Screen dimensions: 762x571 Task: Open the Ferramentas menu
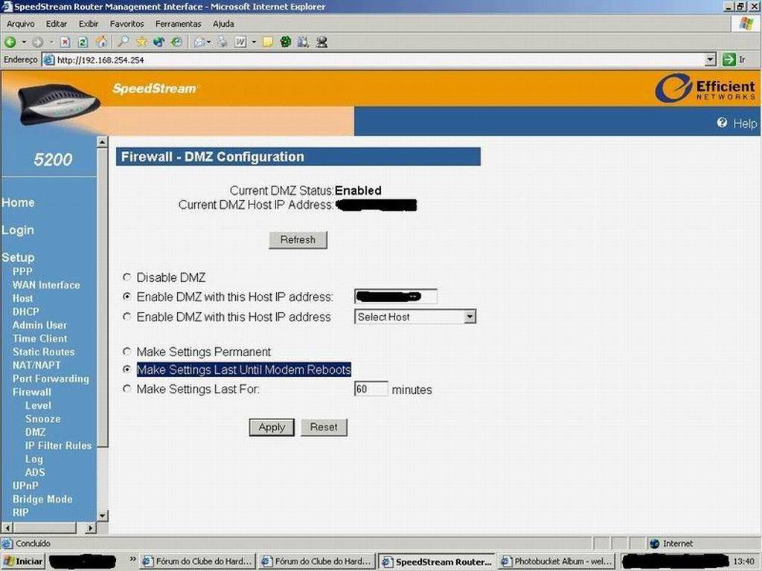click(x=179, y=24)
